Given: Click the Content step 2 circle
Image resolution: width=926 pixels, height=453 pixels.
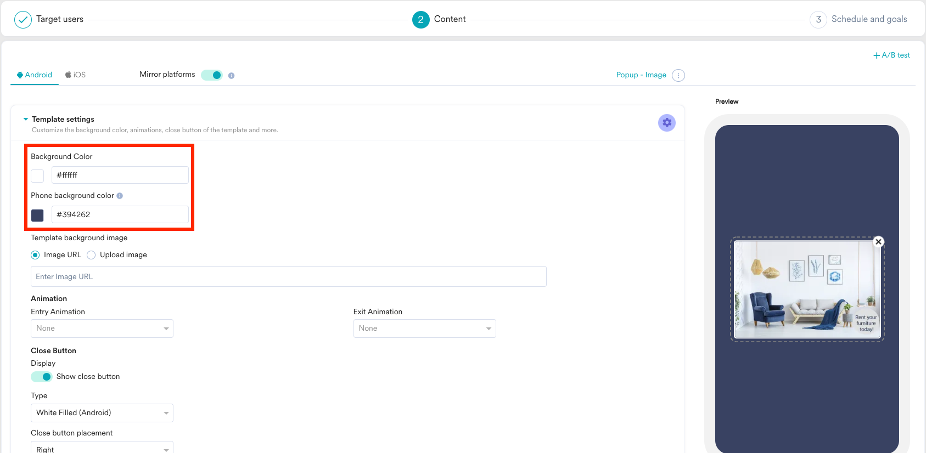Looking at the screenshot, I should [x=420, y=20].
